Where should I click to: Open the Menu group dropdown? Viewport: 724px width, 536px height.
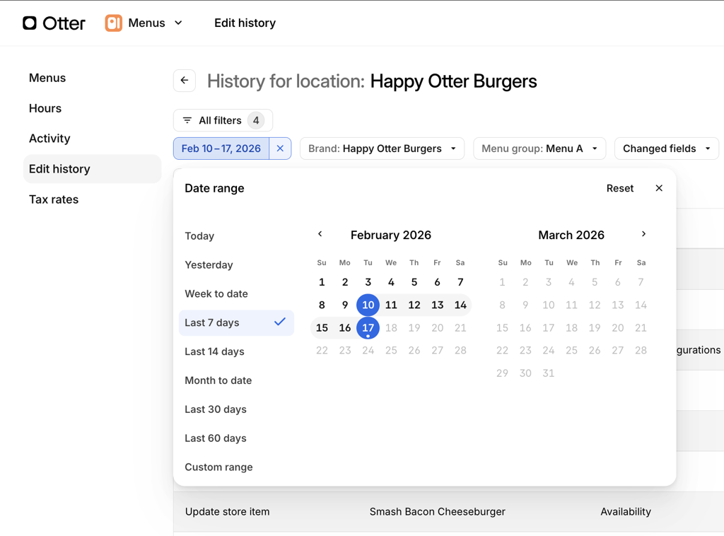539,148
